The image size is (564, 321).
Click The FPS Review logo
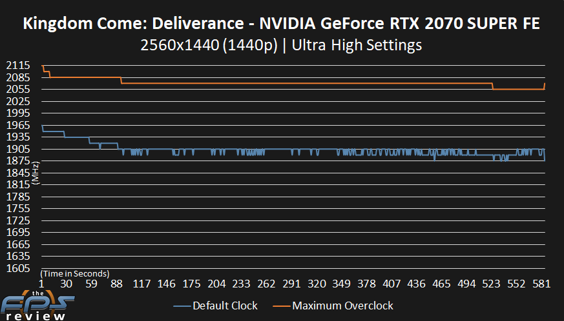point(37,306)
